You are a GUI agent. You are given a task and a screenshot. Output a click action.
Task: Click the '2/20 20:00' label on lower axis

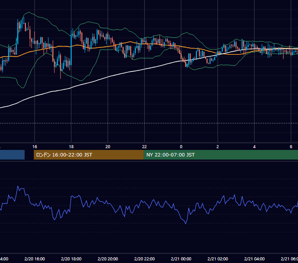point(108,259)
